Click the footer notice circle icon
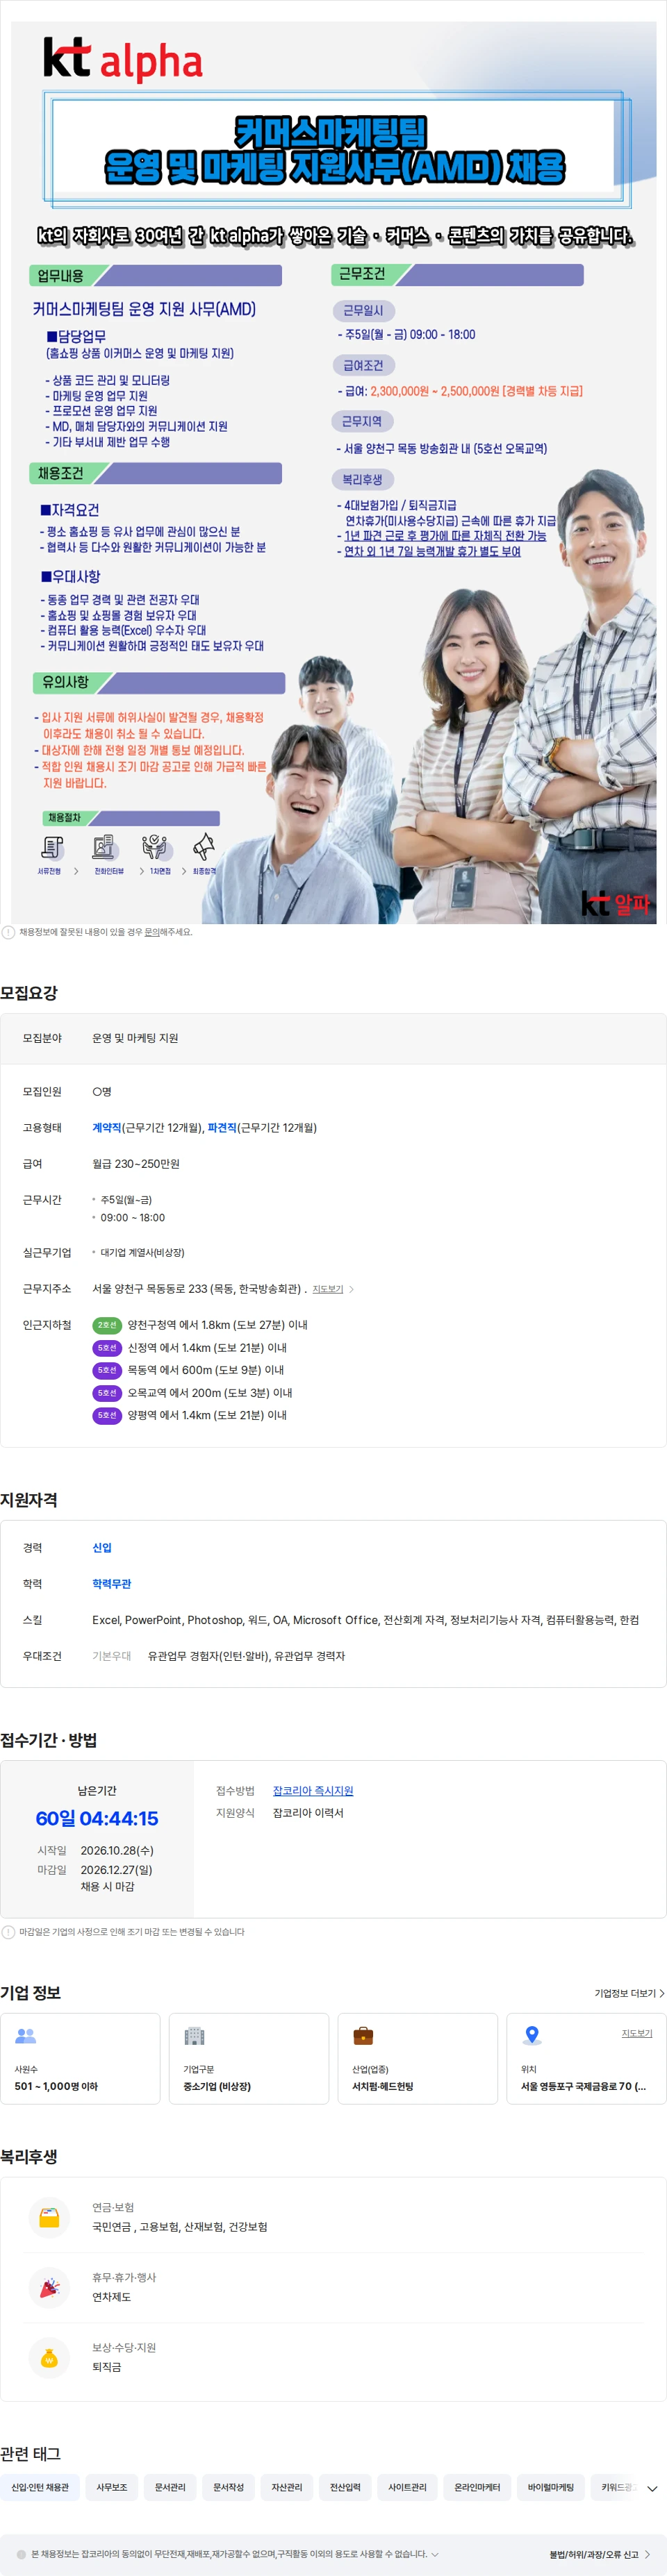 [21, 2554]
